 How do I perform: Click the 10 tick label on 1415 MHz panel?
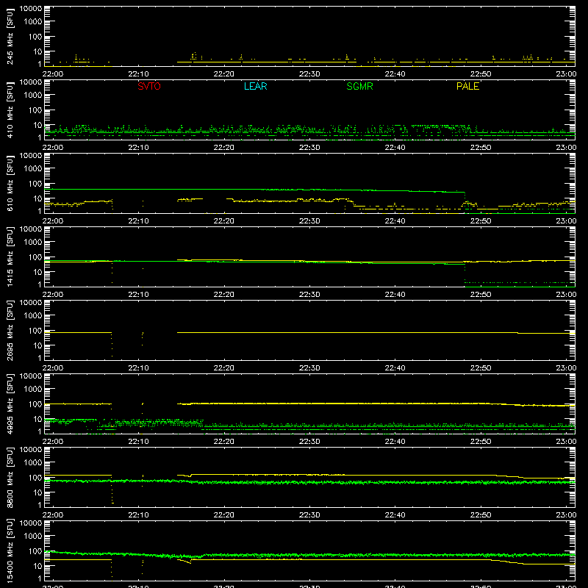(x=37, y=272)
